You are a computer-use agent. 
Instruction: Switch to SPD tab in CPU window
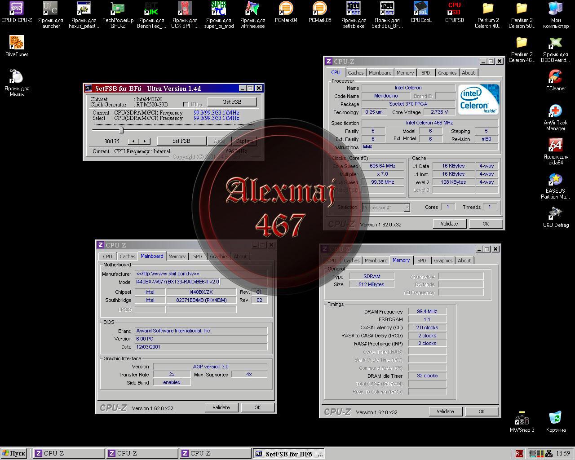[x=425, y=73]
